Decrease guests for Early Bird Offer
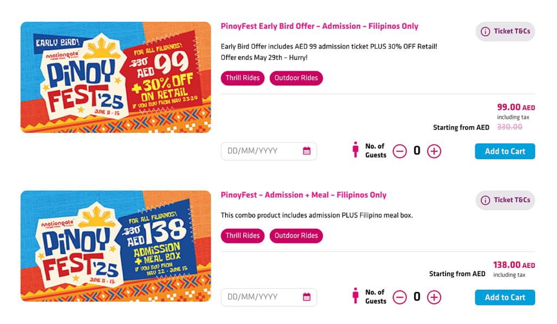The width and height of the screenshot is (557, 324). pos(400,151)
